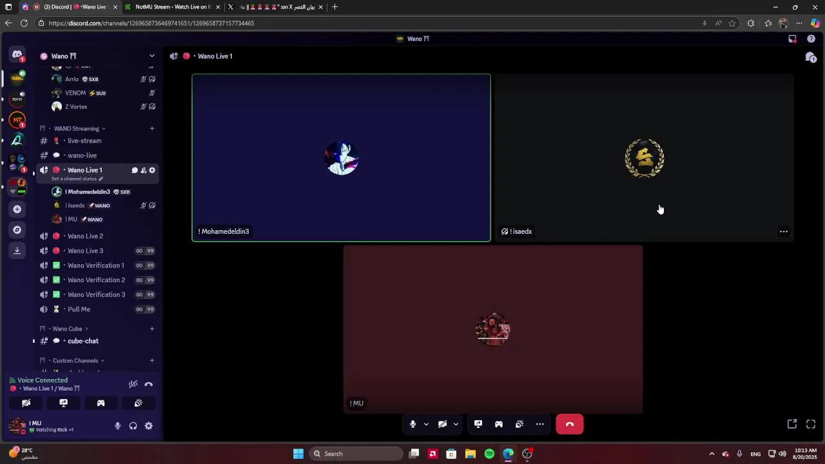Image resolution: width=825 pixels, height=464 pixels.
Task: Switch to Discord Wano Live browser tab
Action: click(70, 7)
